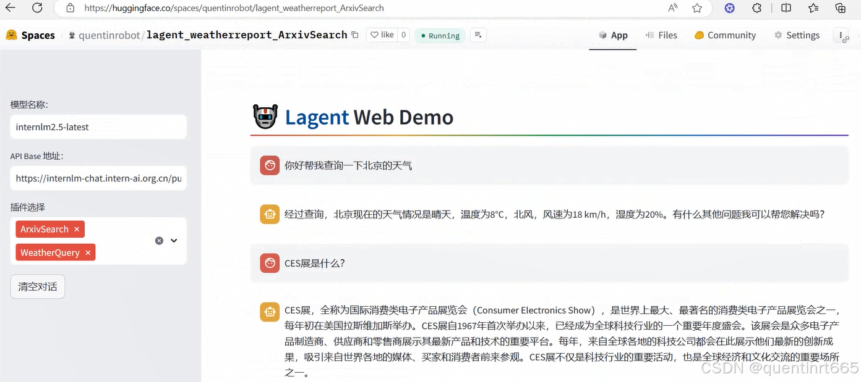Remove the WeatherQuery plugin tag
The height and width of the screenshot is (382, 861).
(88, 252)
